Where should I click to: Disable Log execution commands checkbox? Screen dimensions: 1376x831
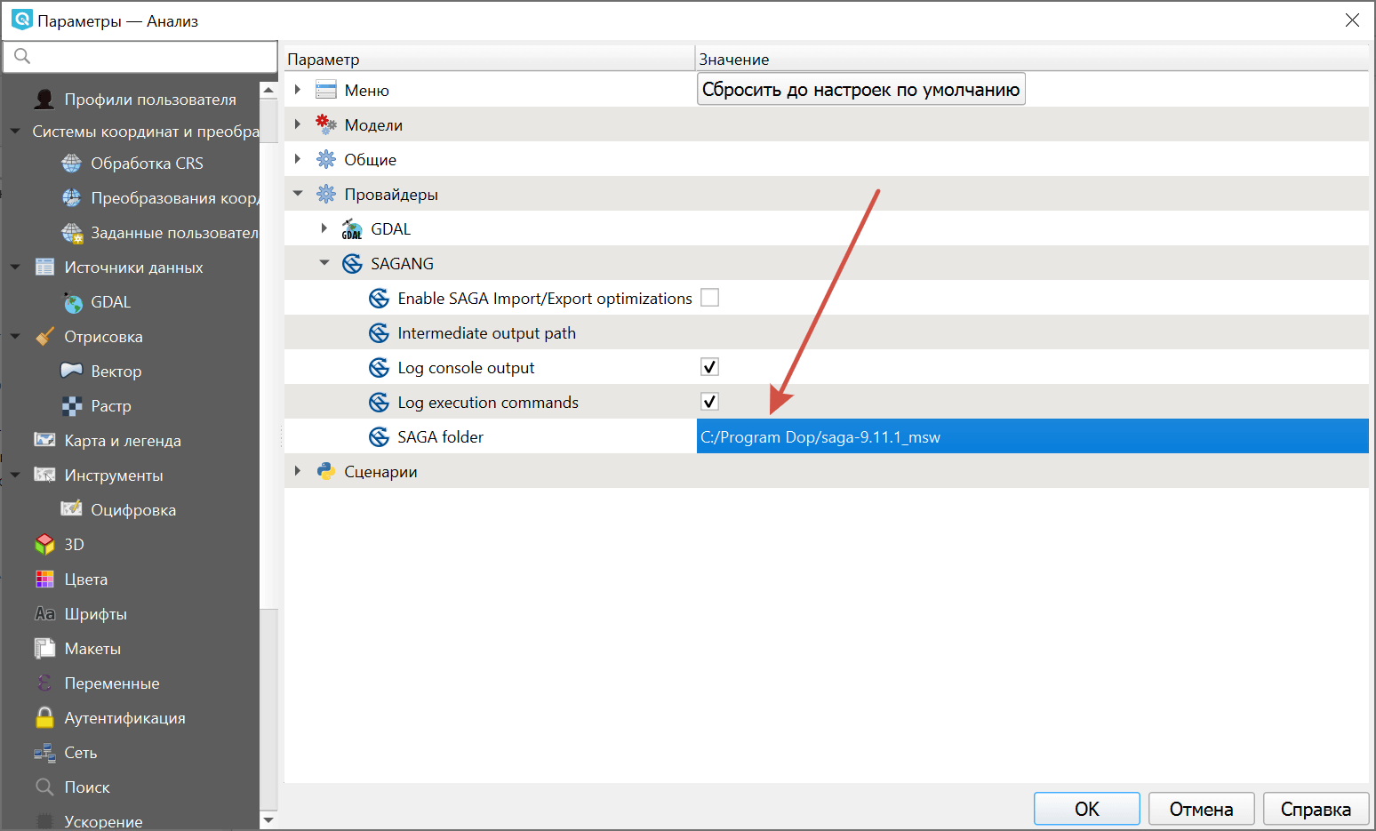point(709,402)
